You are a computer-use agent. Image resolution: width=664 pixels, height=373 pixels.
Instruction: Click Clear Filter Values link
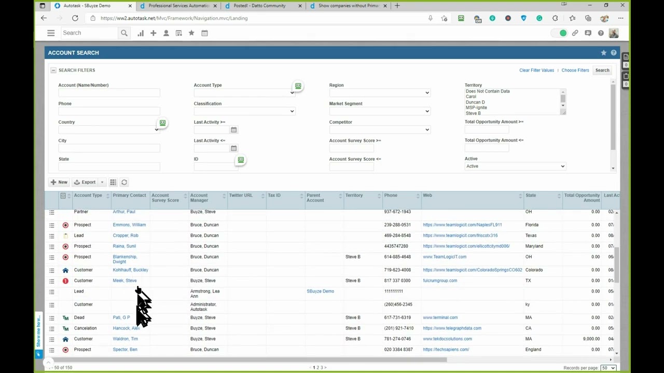coord(536,70)
